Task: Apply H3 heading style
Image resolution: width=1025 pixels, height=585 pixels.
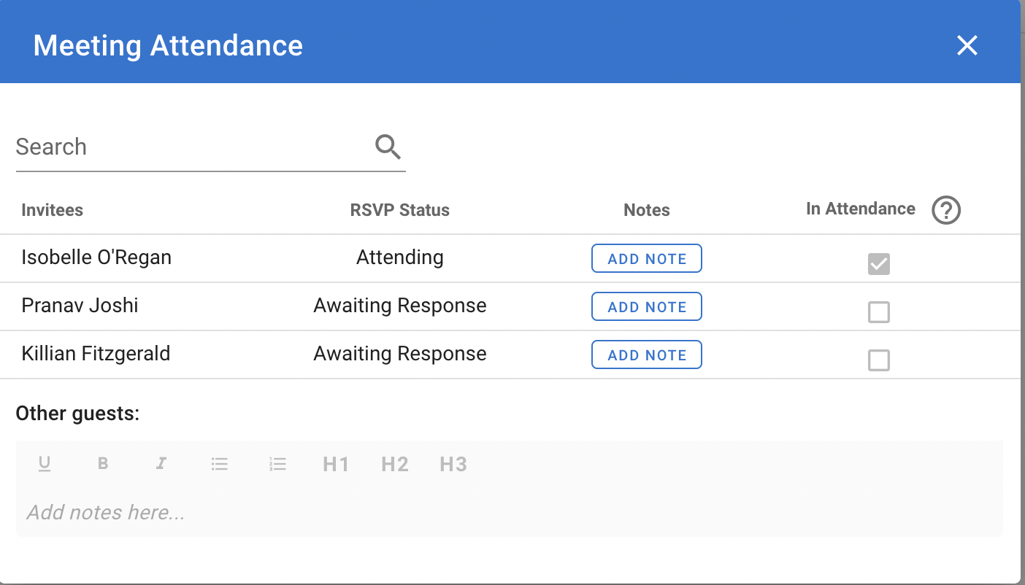Action: point(453,464)
